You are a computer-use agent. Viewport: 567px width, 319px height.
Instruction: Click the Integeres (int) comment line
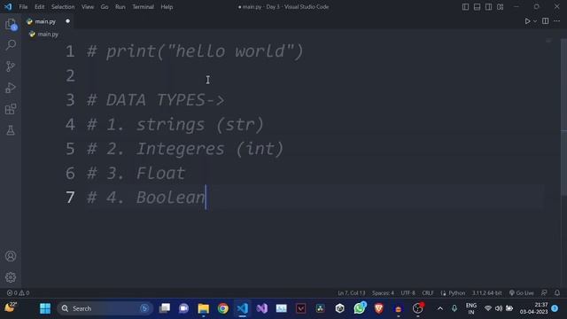pyautogui.click(x=185, y=149)
